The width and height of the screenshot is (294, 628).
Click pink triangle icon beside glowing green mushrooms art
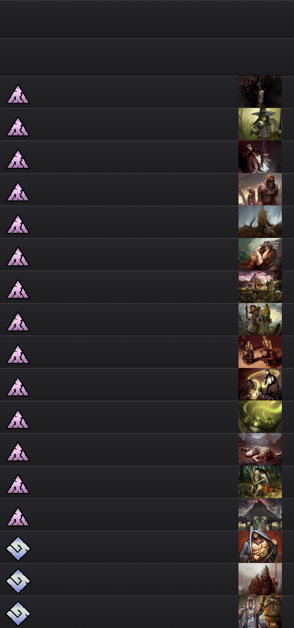[18, 419]
